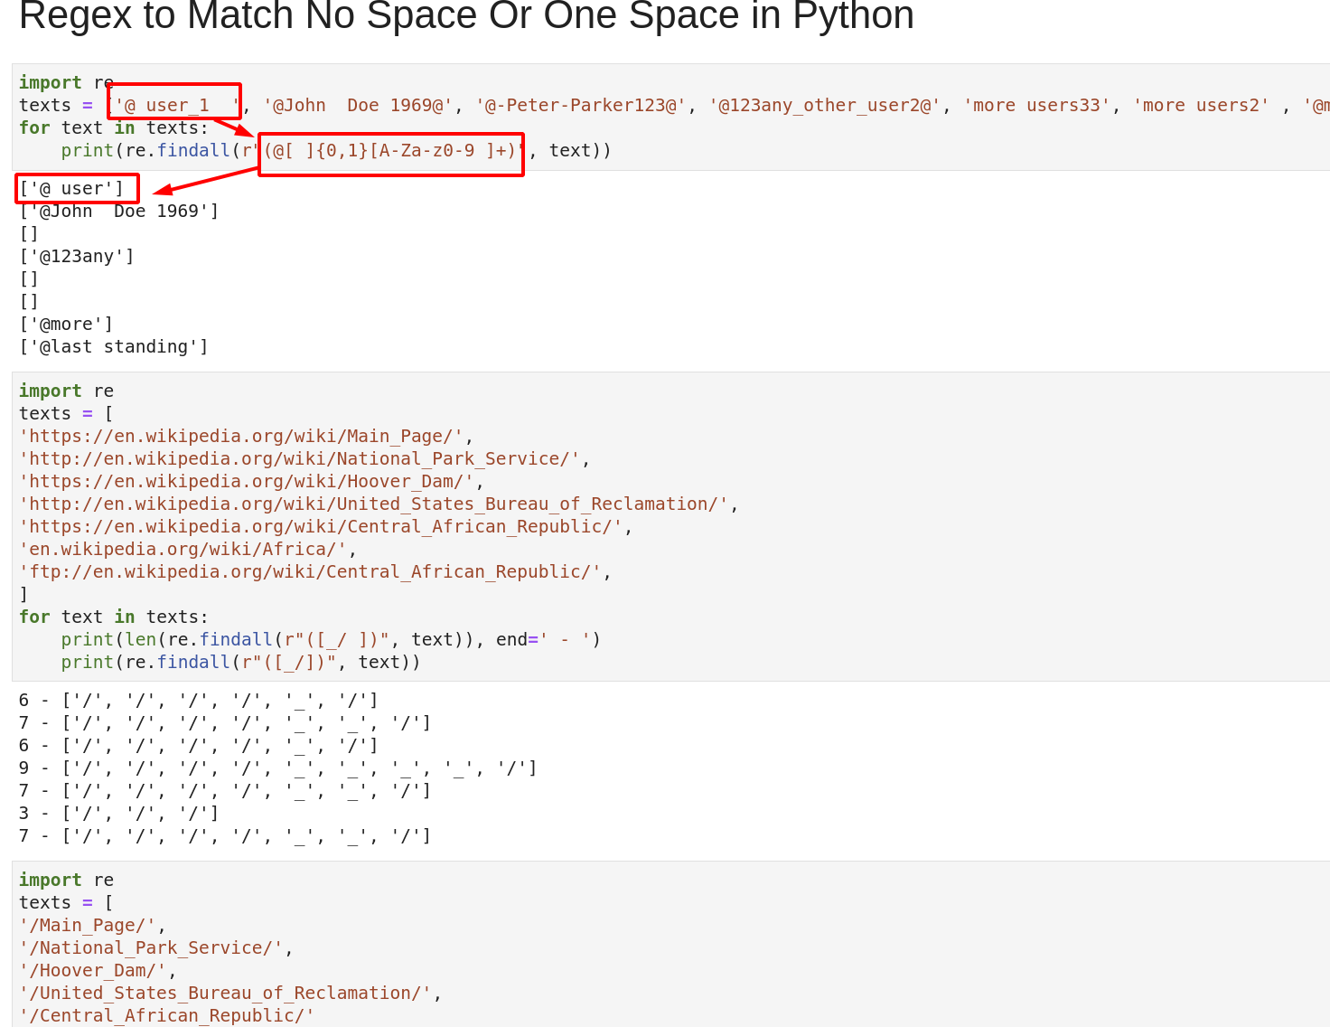Image resolution: width=1330 pixels, height=1027 pixels.
Task: Select the red-boxed ['@ user'] output
Action: coord(76,188)
